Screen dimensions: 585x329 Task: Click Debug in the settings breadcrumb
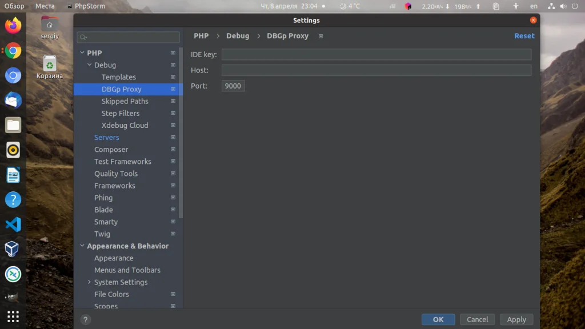tap(238, 35)
